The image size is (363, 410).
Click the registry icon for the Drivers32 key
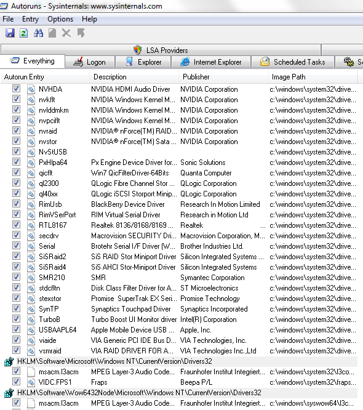(x=9, y=361)
